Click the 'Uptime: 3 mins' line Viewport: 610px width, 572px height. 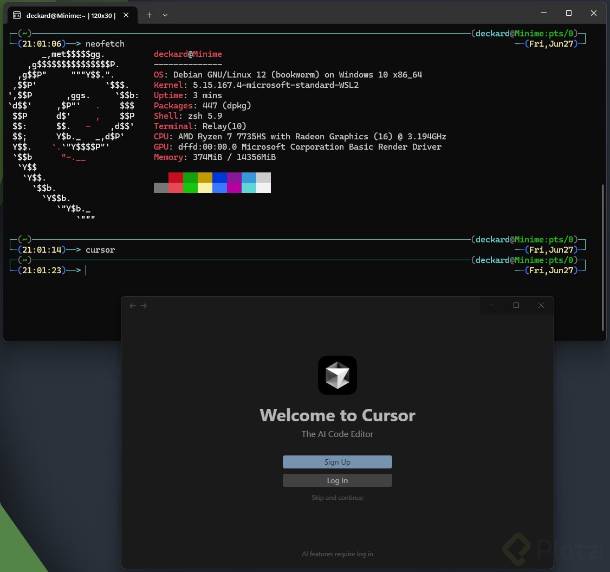[188, 95]
